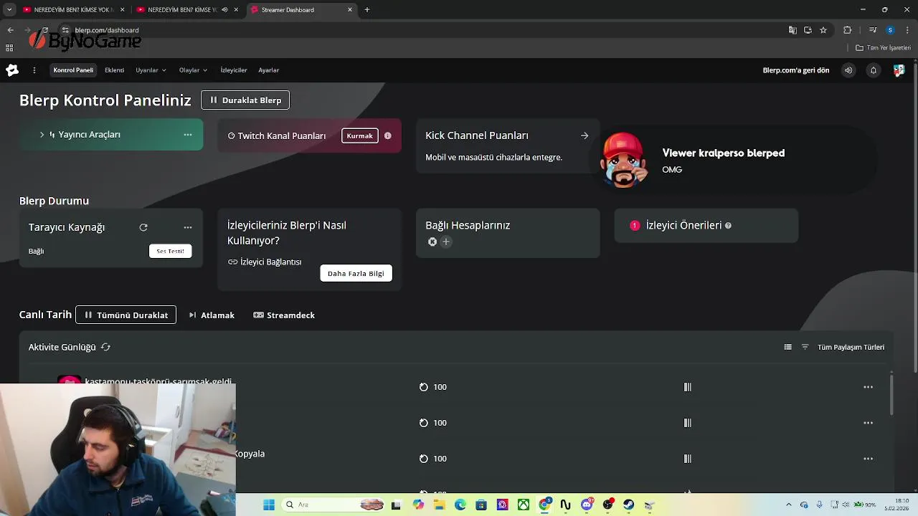Click the Ses Testi button

pyautogui.click(x=171, y=251)
